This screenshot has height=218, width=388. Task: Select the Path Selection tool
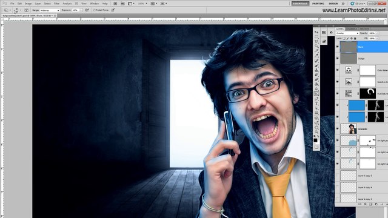point(316,108)
